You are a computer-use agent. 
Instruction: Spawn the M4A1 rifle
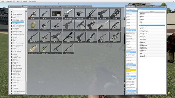click(x=45, y=37)
